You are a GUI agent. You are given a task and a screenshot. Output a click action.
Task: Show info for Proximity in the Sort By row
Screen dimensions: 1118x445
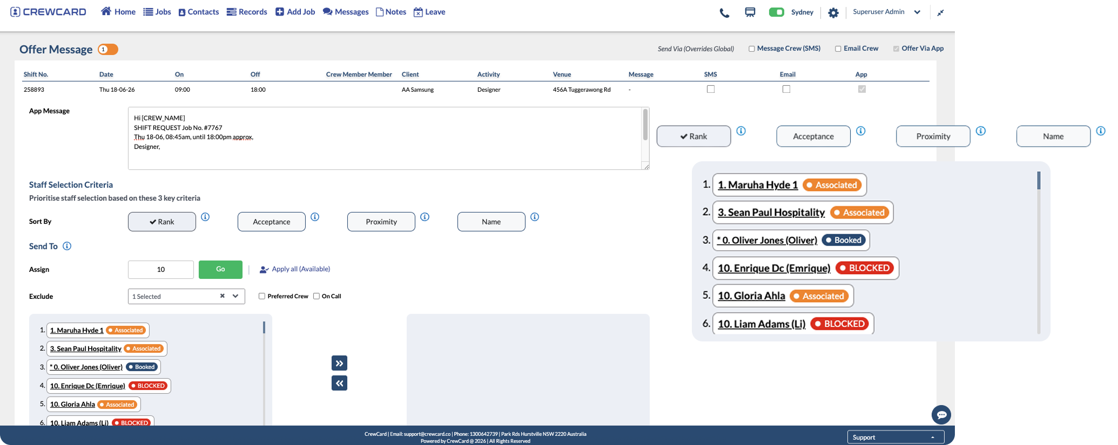(425, 217)
